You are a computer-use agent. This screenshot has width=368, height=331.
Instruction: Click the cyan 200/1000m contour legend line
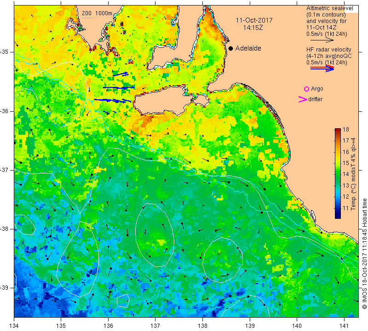click(x=88, y=18)
